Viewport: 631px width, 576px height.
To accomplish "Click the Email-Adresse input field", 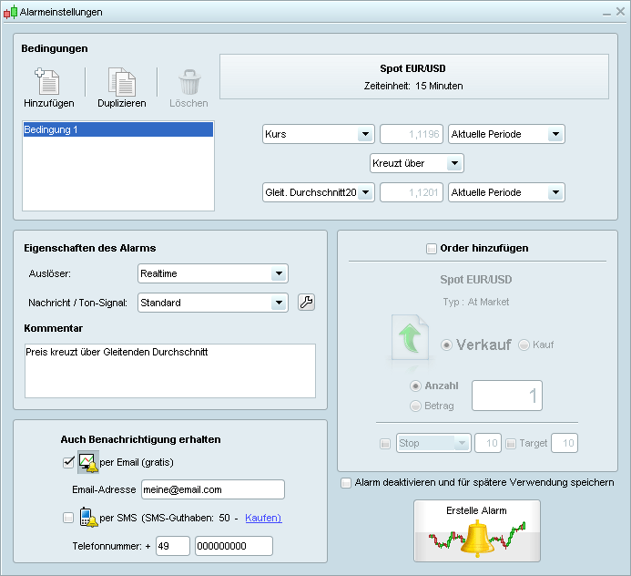I will point(213,489).
